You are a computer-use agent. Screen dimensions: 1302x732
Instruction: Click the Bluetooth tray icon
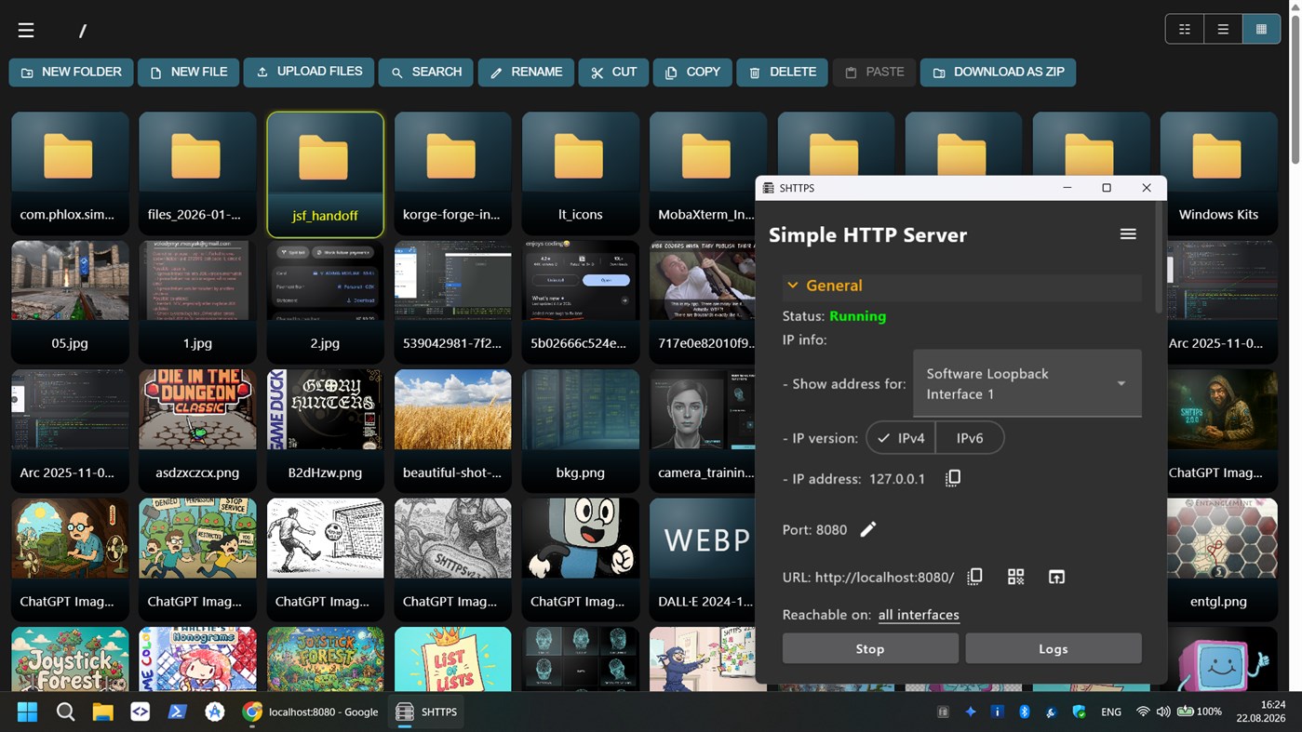(1025, 712)
